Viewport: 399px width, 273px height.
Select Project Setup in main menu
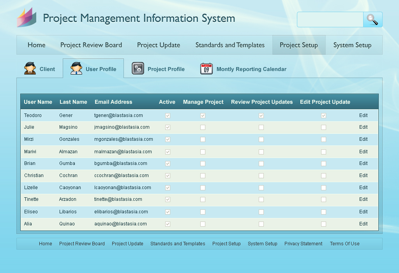click(299, 45)
